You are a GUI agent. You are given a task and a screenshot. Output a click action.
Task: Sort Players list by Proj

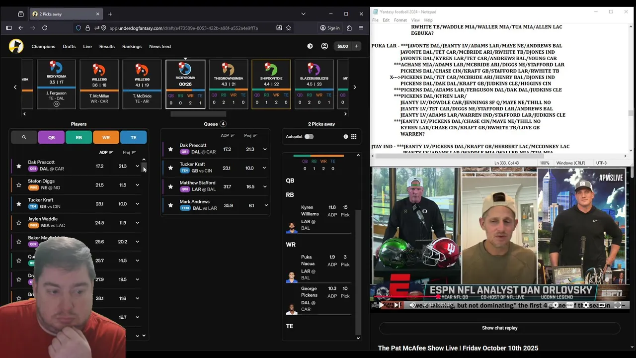[129, 153]
